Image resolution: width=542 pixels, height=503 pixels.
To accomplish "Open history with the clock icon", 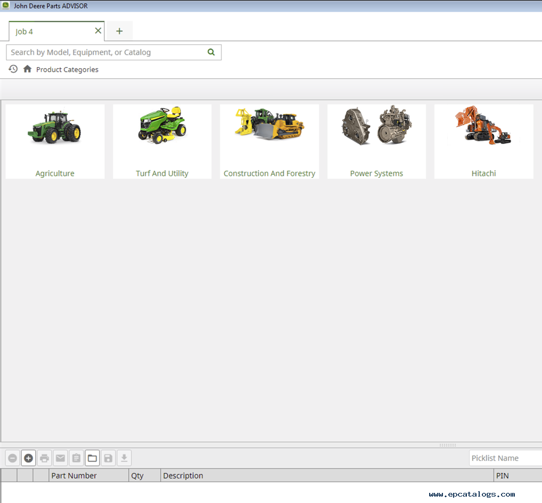I will click(x=13, y=69).
